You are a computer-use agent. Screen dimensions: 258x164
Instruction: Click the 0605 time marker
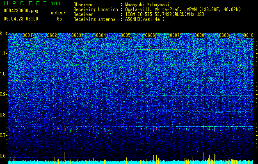click(126, 35)
